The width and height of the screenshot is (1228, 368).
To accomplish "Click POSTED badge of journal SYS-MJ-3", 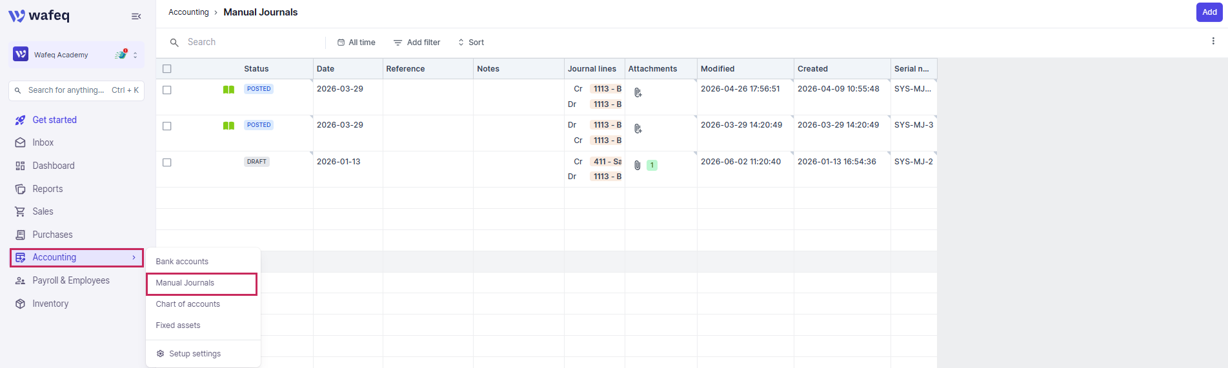I will pos(259,125).
